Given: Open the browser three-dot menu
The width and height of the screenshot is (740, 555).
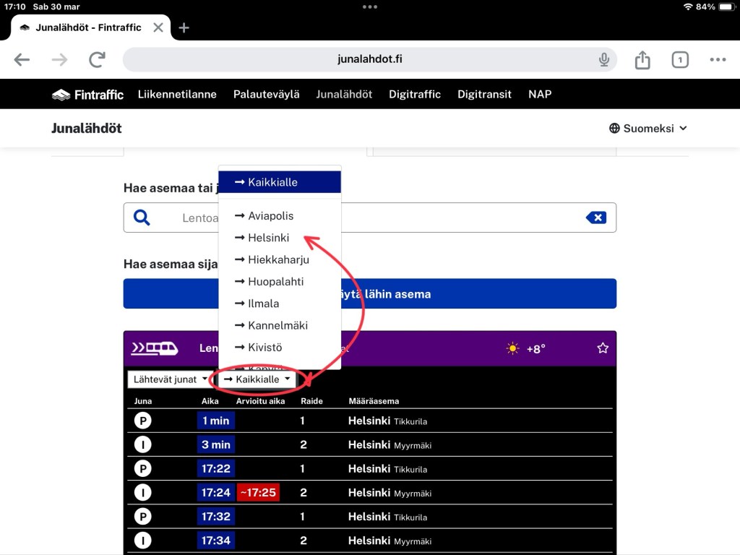Looking at the screenshot, I should coord(717,60).
